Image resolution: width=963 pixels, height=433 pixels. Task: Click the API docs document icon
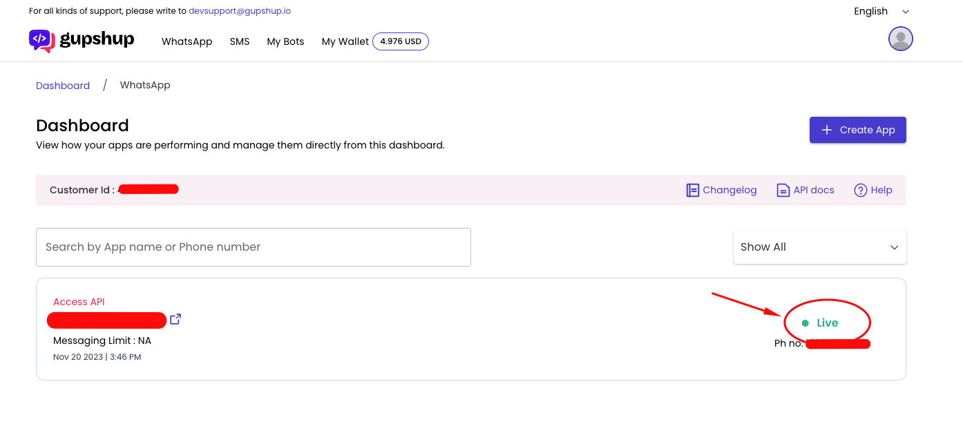tap(783, 190)
